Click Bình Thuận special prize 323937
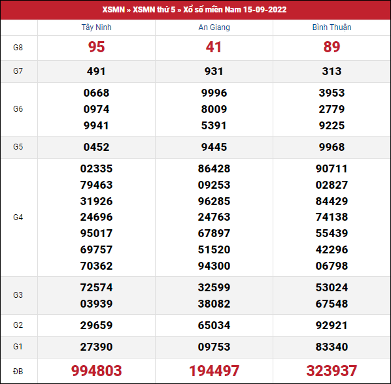 click(x=331, y=370)
